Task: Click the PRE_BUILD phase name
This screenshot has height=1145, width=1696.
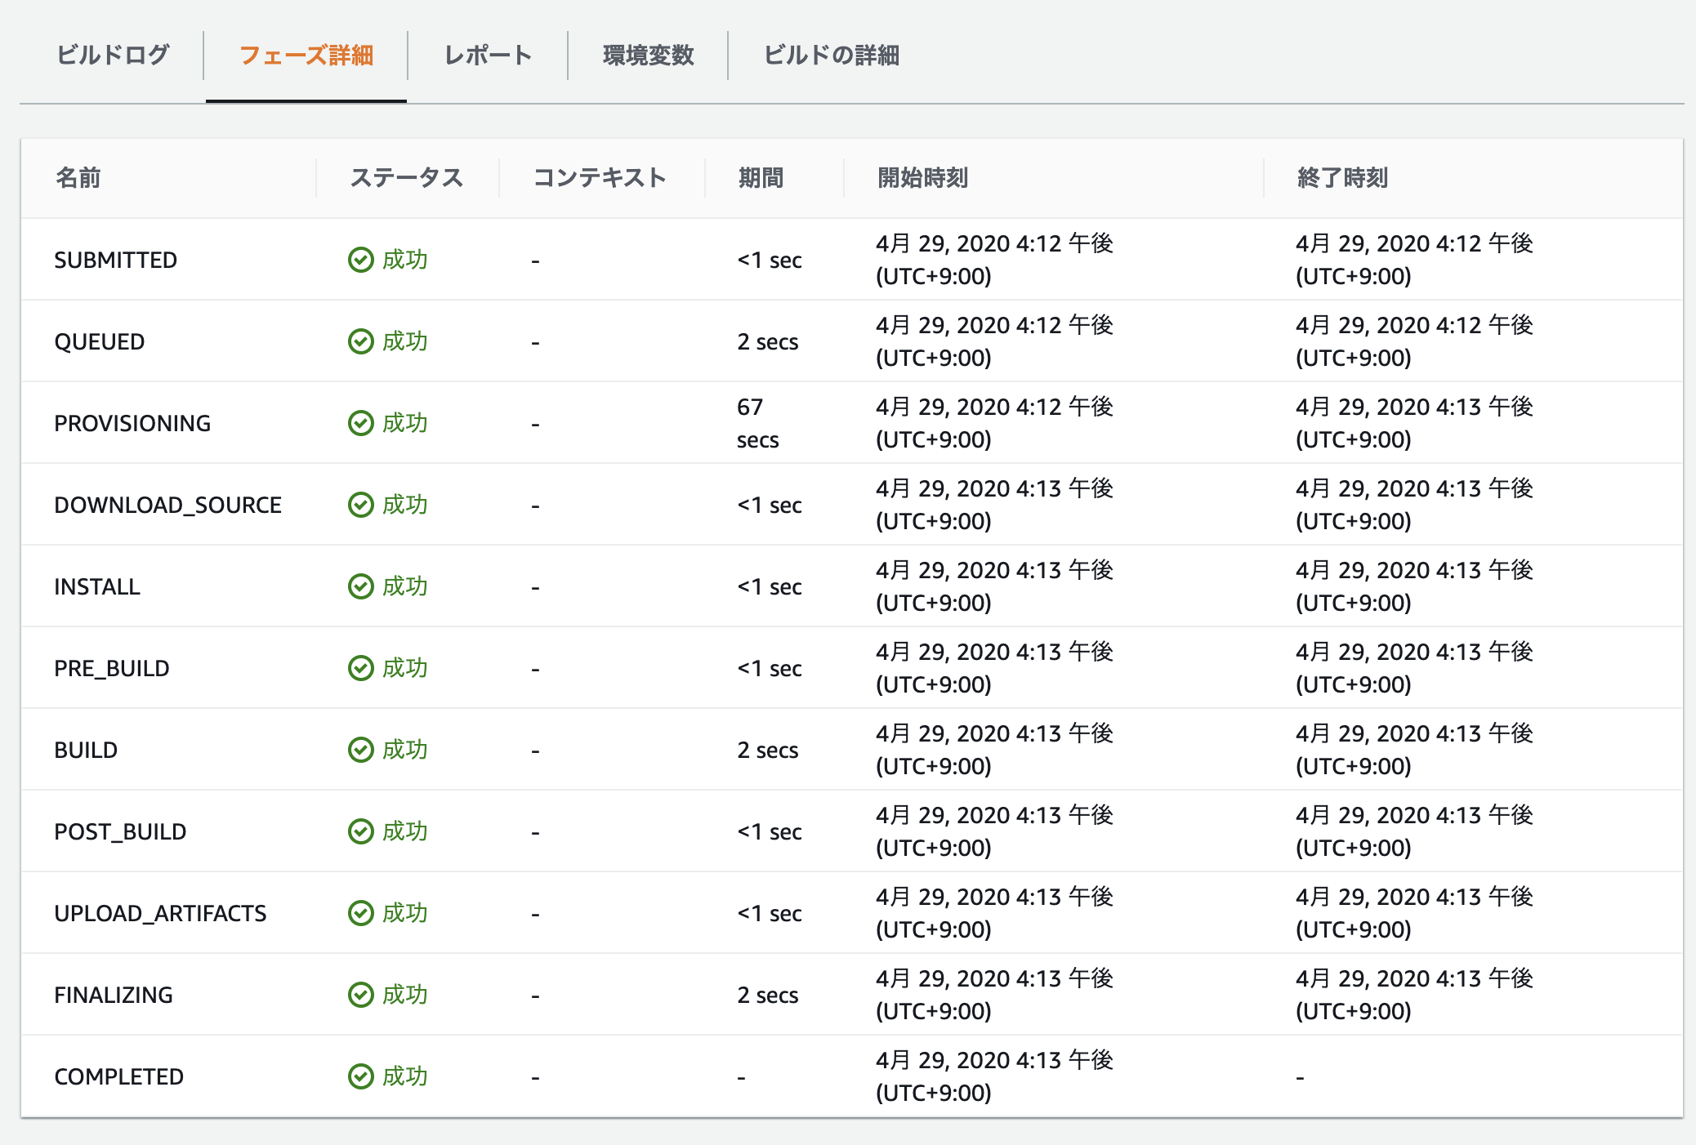Action: (x=112, y=668)
